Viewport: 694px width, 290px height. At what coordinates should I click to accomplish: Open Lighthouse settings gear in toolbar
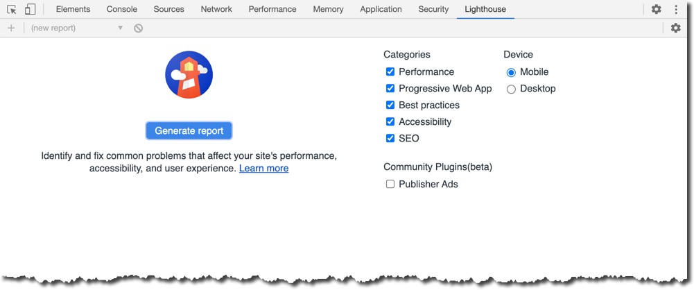click(675, 28)
